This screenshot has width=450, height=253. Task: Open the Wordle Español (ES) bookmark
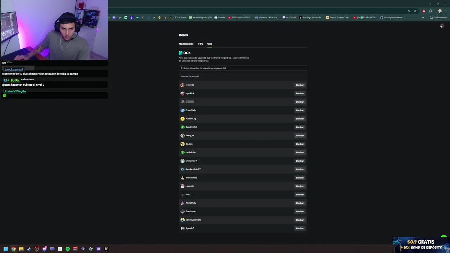coord(200,18)
